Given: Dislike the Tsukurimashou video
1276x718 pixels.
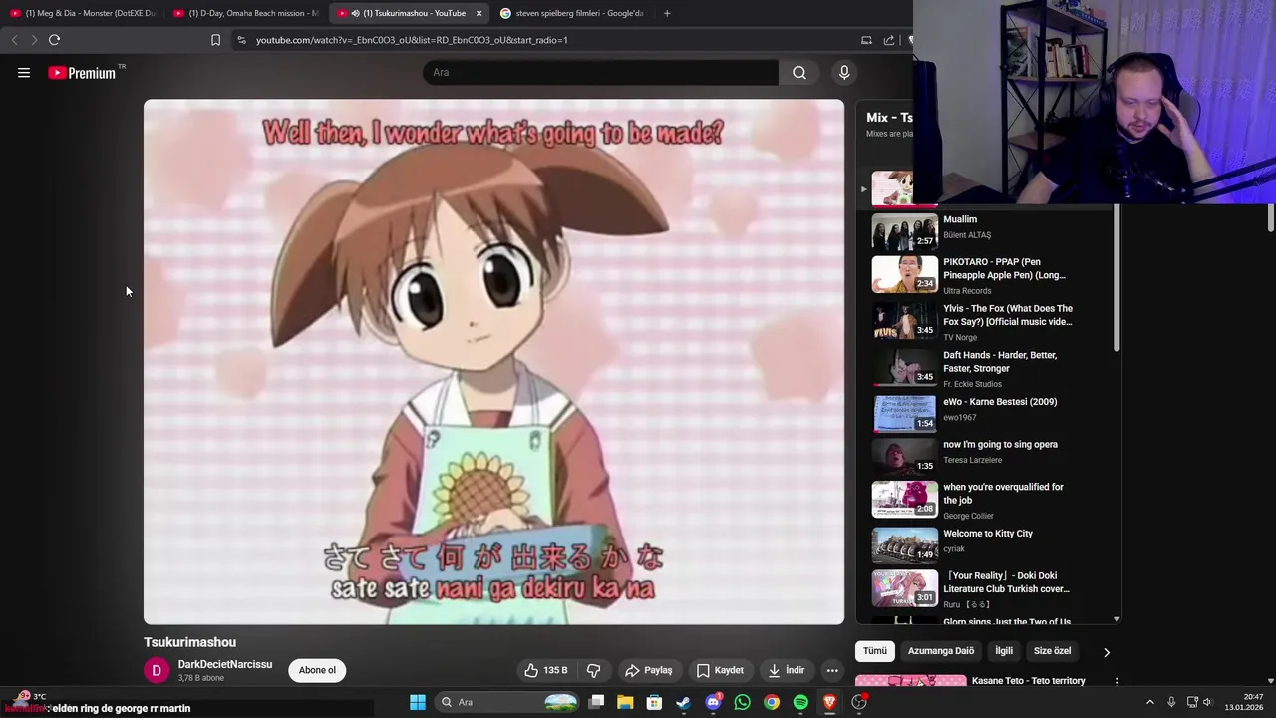Looking at the screenshot, I should click(x=593, y=670).
